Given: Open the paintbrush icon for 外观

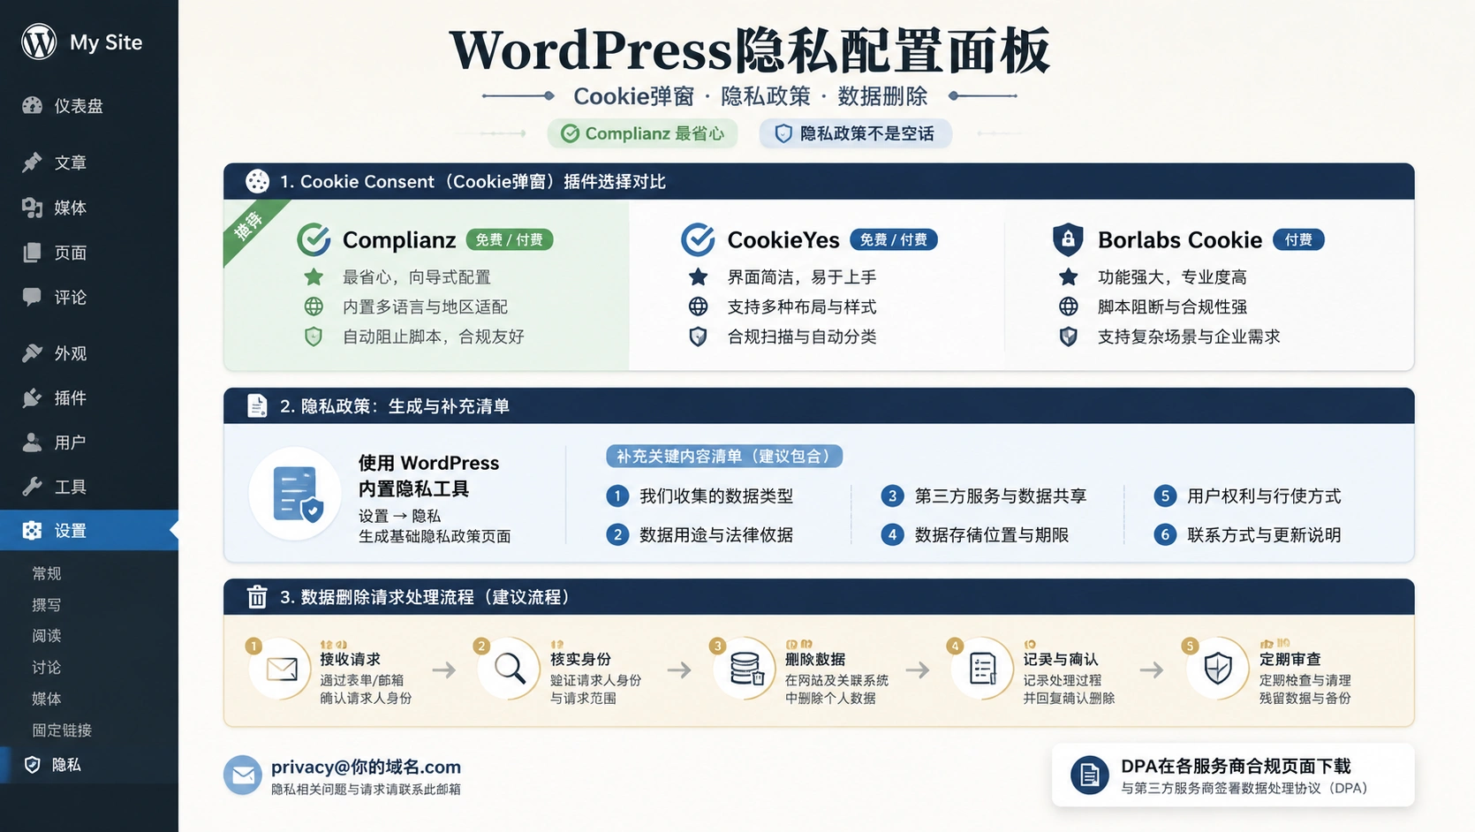Looking at the screenshot, I should (33, 353).
